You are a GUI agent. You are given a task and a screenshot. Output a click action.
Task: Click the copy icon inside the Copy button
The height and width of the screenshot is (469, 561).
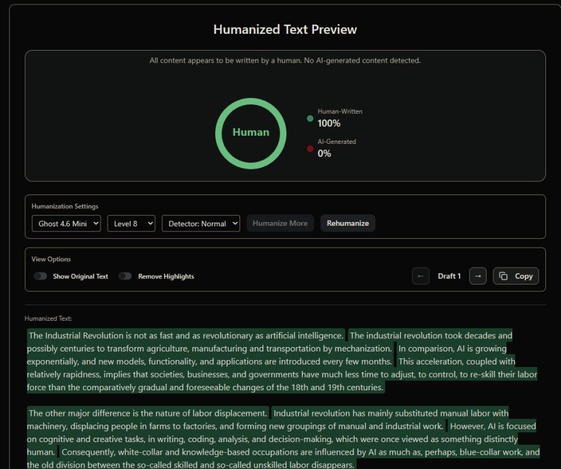[x=505, y=275]
